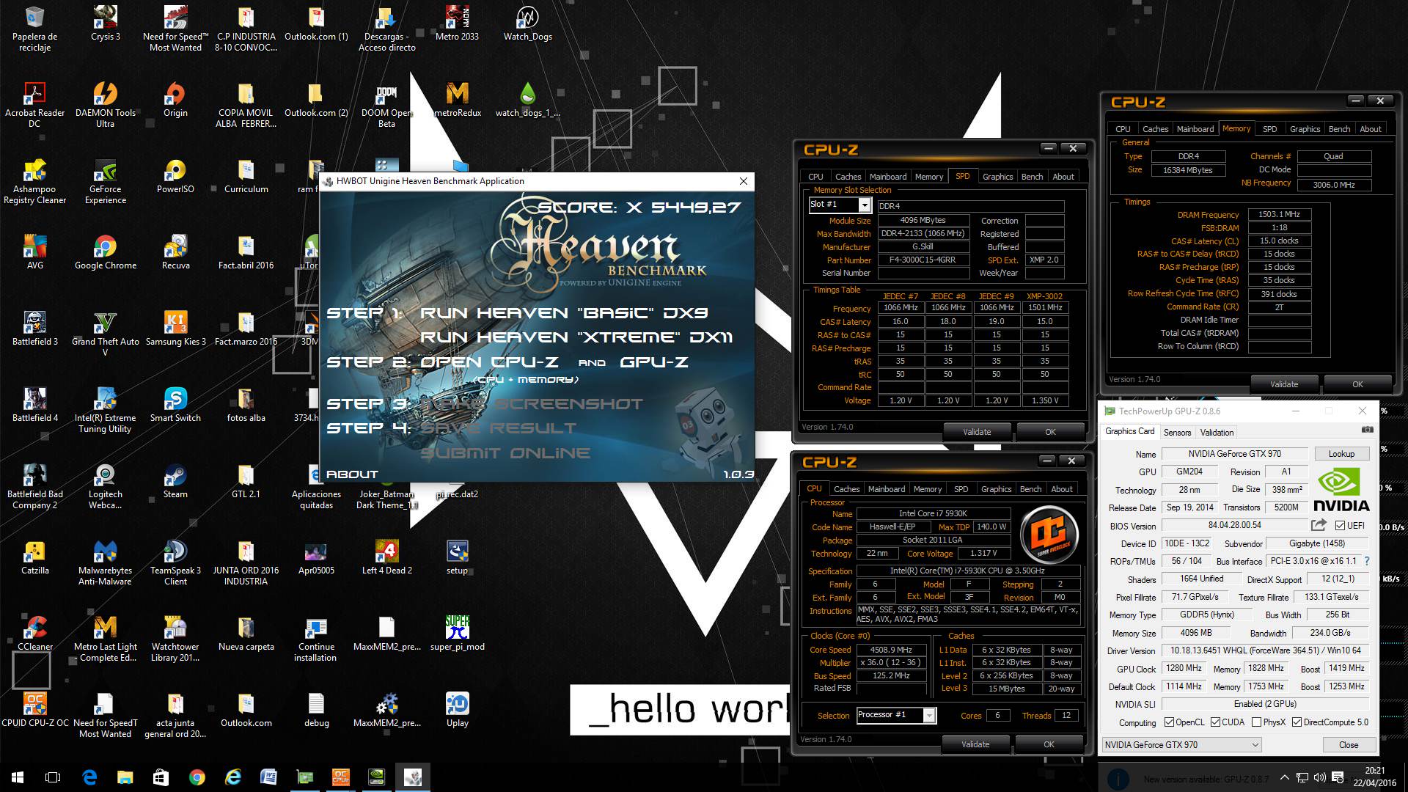Click the DRAM Frequency 1503.1 MHz value
1408x792 pixels.
[1279, 214]
